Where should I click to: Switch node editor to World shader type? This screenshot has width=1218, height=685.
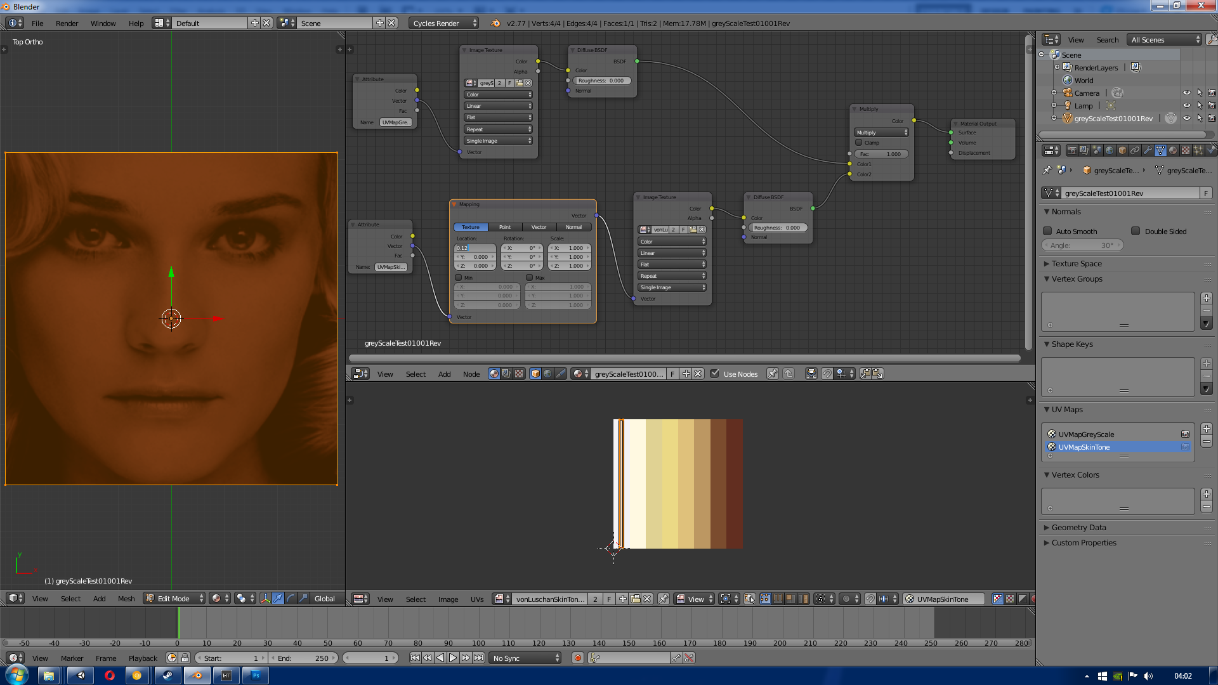[547, 374]
